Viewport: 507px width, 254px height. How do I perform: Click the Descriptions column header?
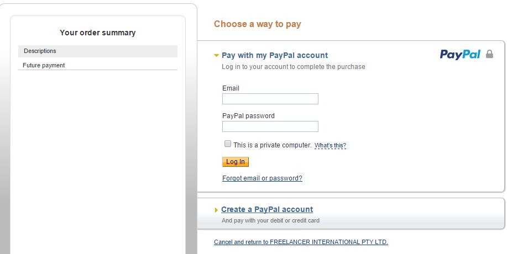40,51
